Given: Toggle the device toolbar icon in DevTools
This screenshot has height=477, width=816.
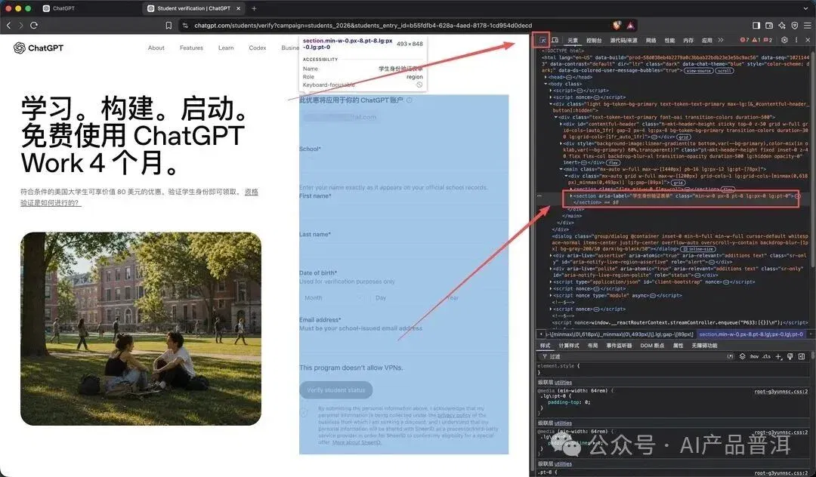Looking at the screenshot, I should pos(555,40).
